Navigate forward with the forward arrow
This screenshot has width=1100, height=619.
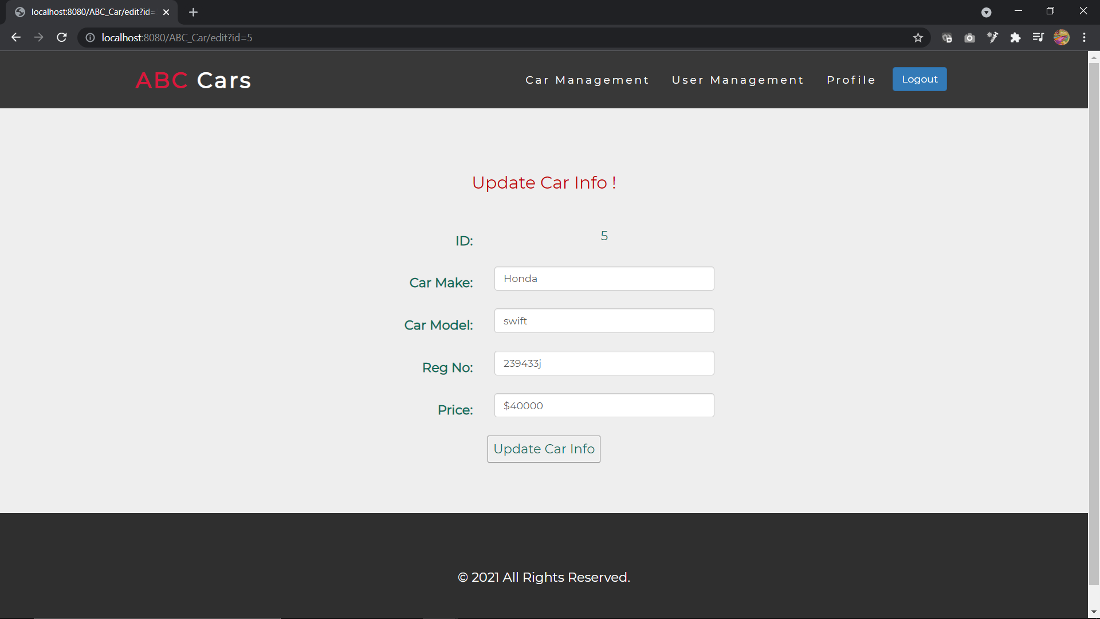[x=38, y=37]
